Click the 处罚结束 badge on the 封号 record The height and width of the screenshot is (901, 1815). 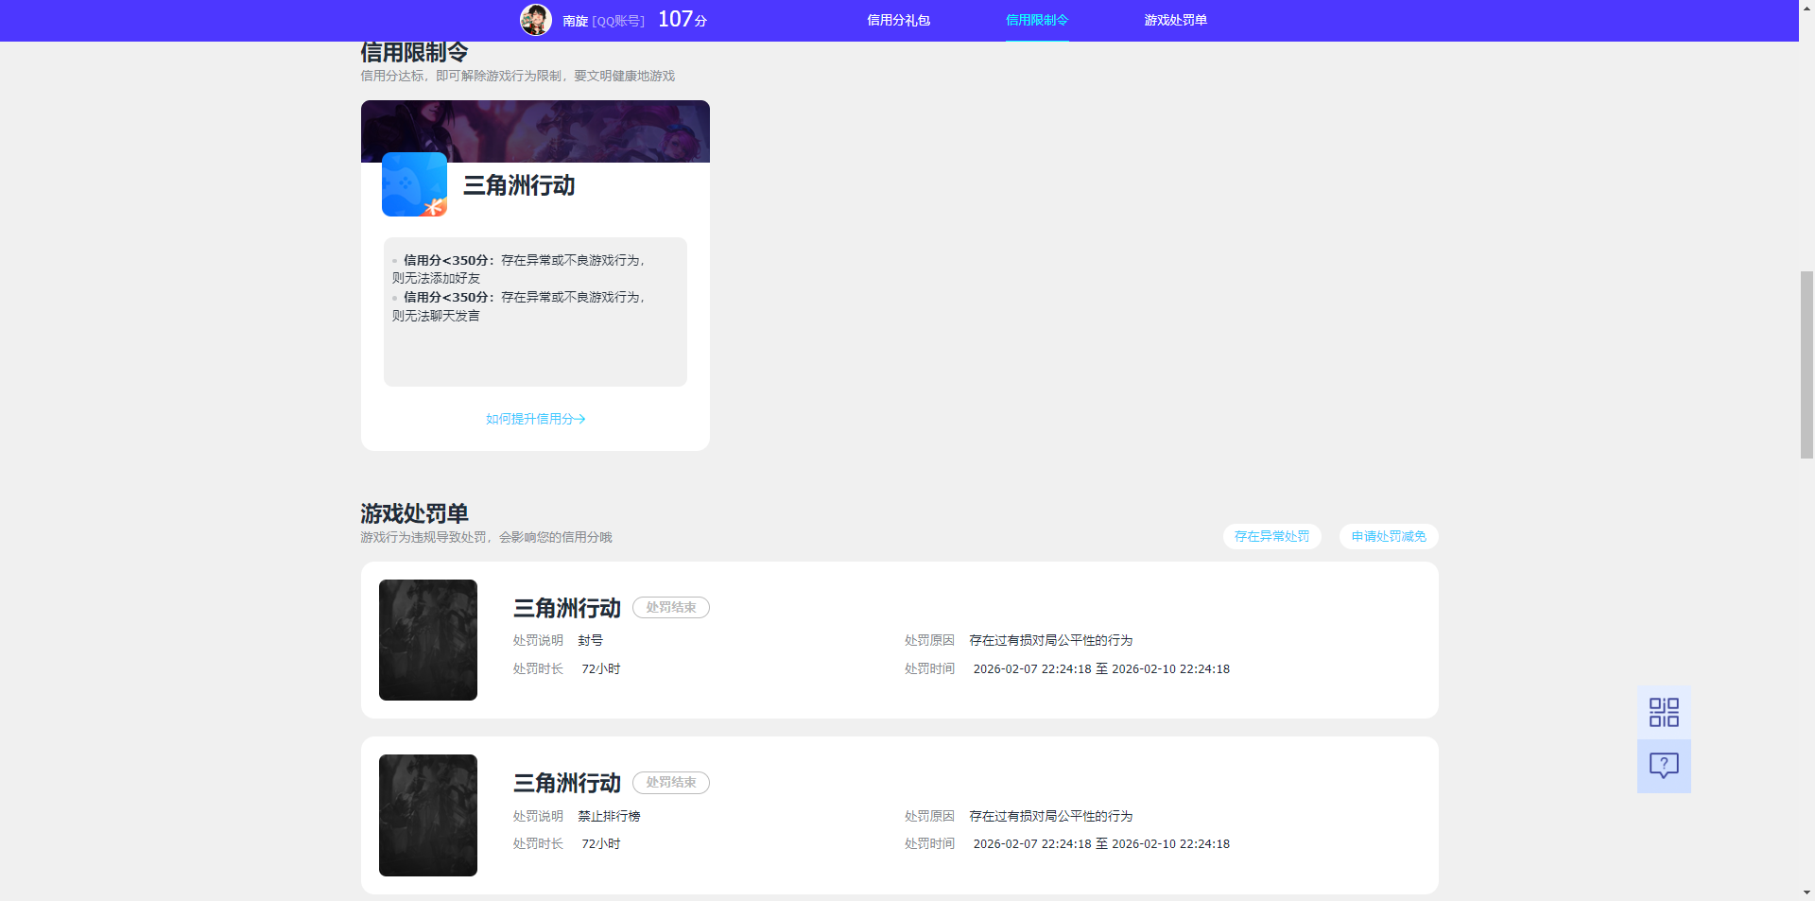(x=671, y=608)
